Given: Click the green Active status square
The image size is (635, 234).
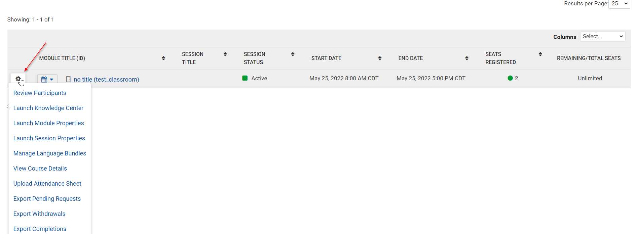Looking at the screenshot, I should pyautogui.click(x=245, y=78).
